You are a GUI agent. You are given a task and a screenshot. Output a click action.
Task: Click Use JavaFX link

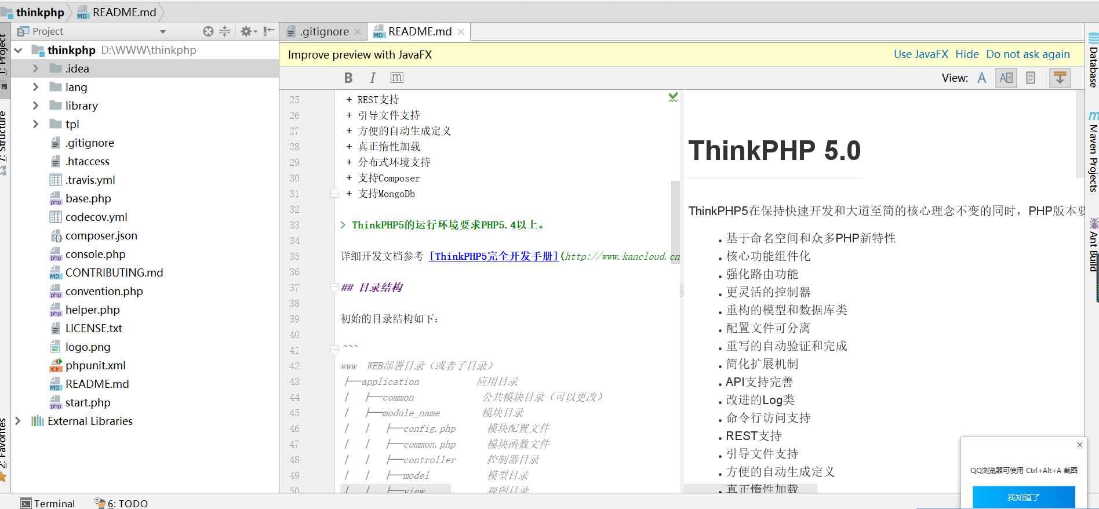(x=920, y=54)
